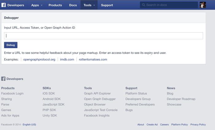
Task: Click the Tools footer column heading
Action: [88, 88]
